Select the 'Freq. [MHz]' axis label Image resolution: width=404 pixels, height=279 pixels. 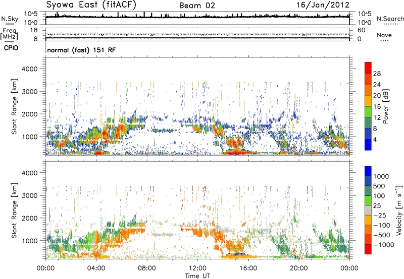(x=9, y=34)
